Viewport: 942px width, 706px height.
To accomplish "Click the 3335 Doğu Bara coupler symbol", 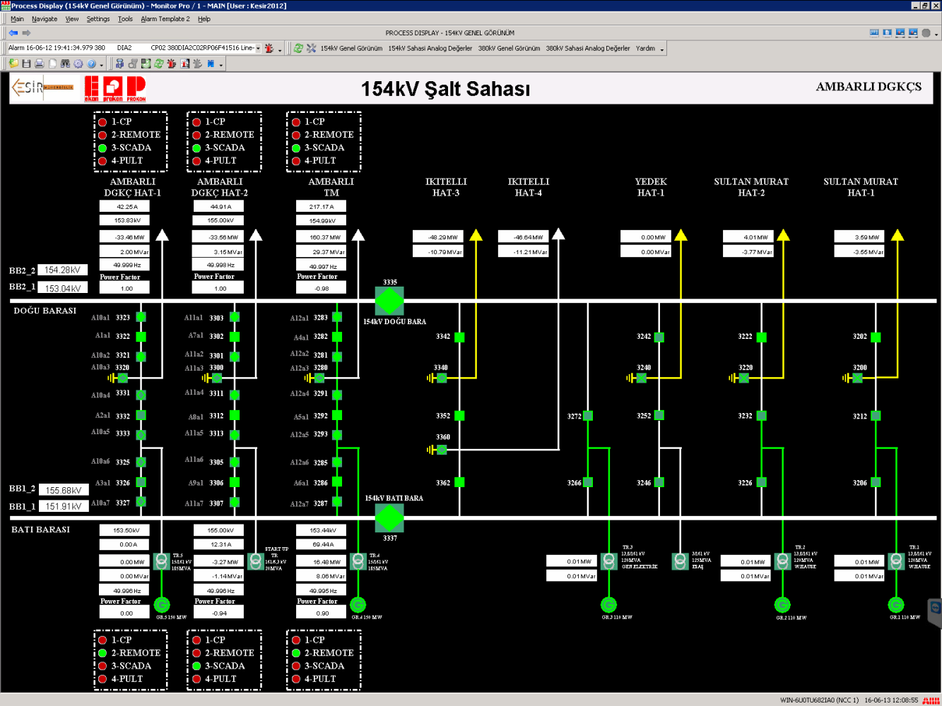I will pos(389,301).
